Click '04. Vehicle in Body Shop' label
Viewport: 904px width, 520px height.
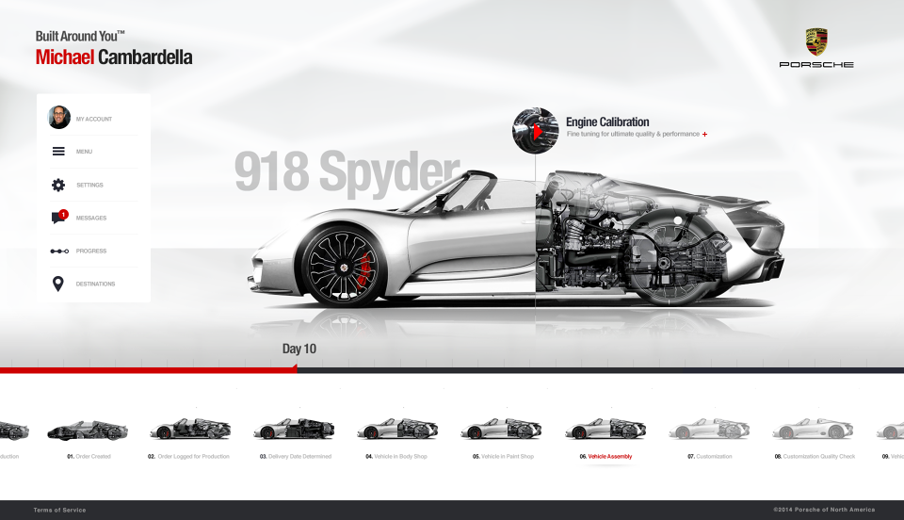[396, 457]
